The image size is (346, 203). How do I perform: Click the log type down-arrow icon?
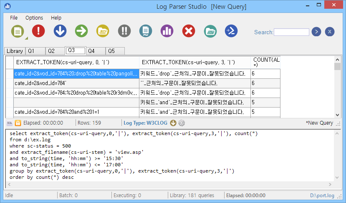pyautogui.click(x=173, y=123)
